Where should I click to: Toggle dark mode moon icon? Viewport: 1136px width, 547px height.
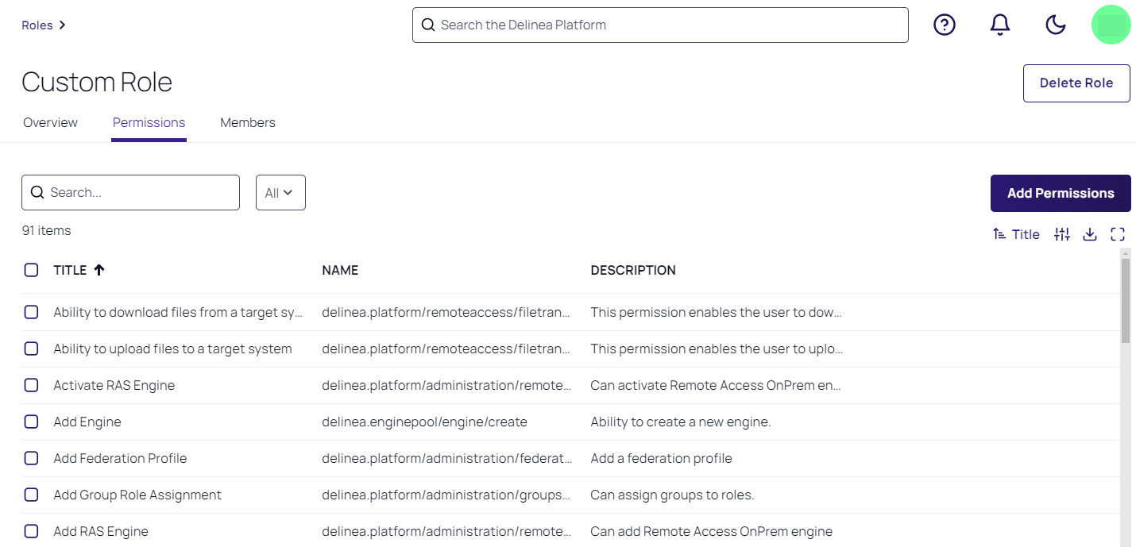1055,25
